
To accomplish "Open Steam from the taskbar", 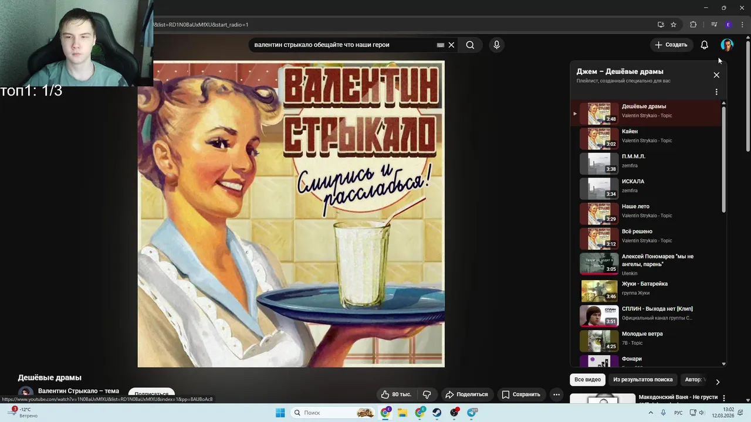I will coord(437,413).
